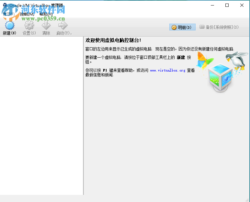Toggle the Details (明细) view button

[x=182, y=27]
